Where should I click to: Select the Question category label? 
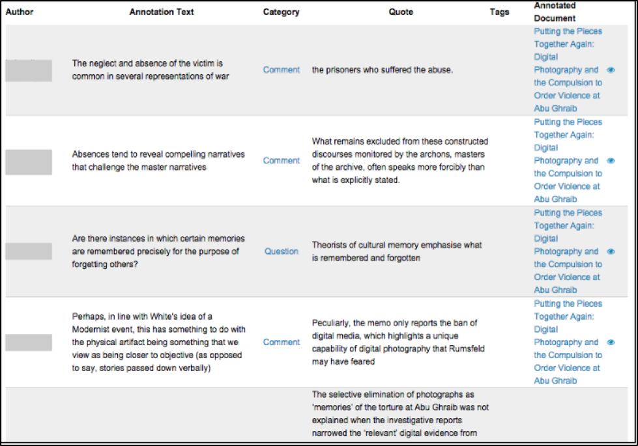point(281,251)
